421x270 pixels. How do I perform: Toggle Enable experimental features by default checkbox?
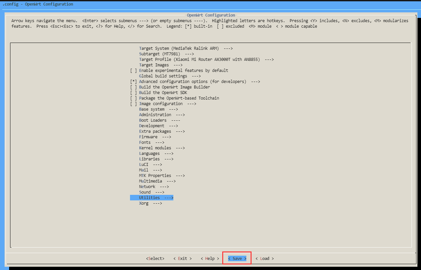(x=134, y=71)
